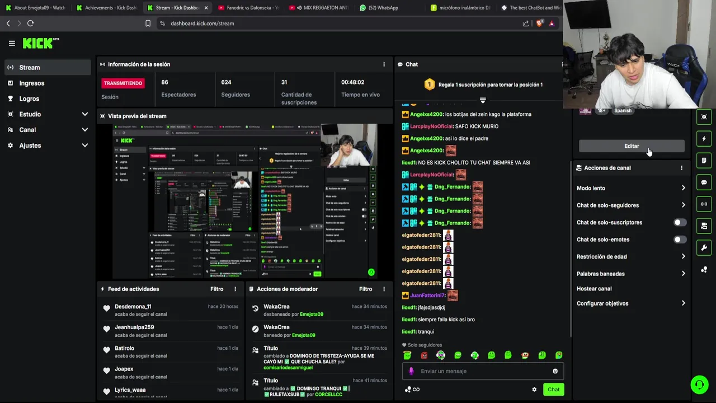Click the green Chat send button

click(x=553, y=390)
